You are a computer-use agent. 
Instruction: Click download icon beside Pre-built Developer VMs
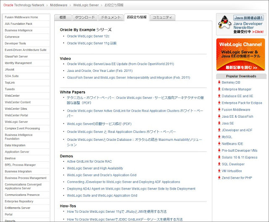[219, 151]
